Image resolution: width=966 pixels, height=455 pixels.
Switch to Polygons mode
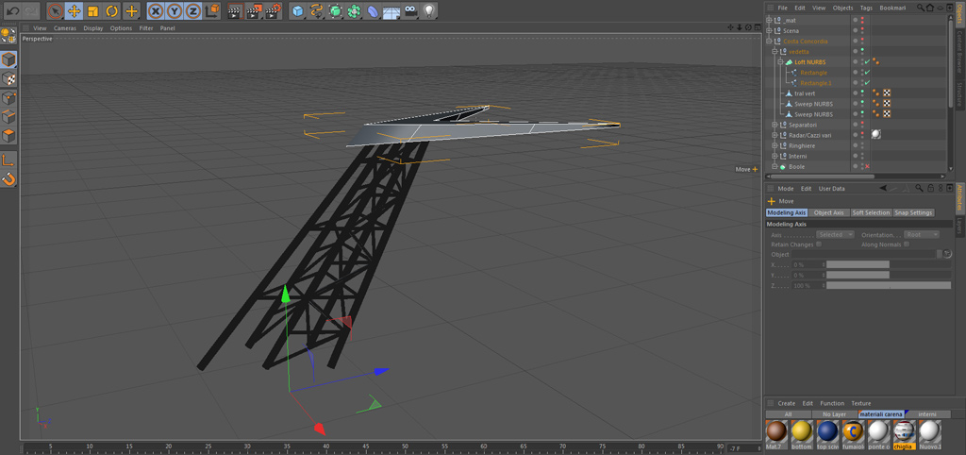[x=8, y=136]
